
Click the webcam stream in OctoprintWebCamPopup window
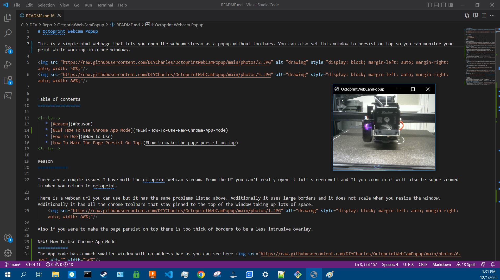(384, 132)
